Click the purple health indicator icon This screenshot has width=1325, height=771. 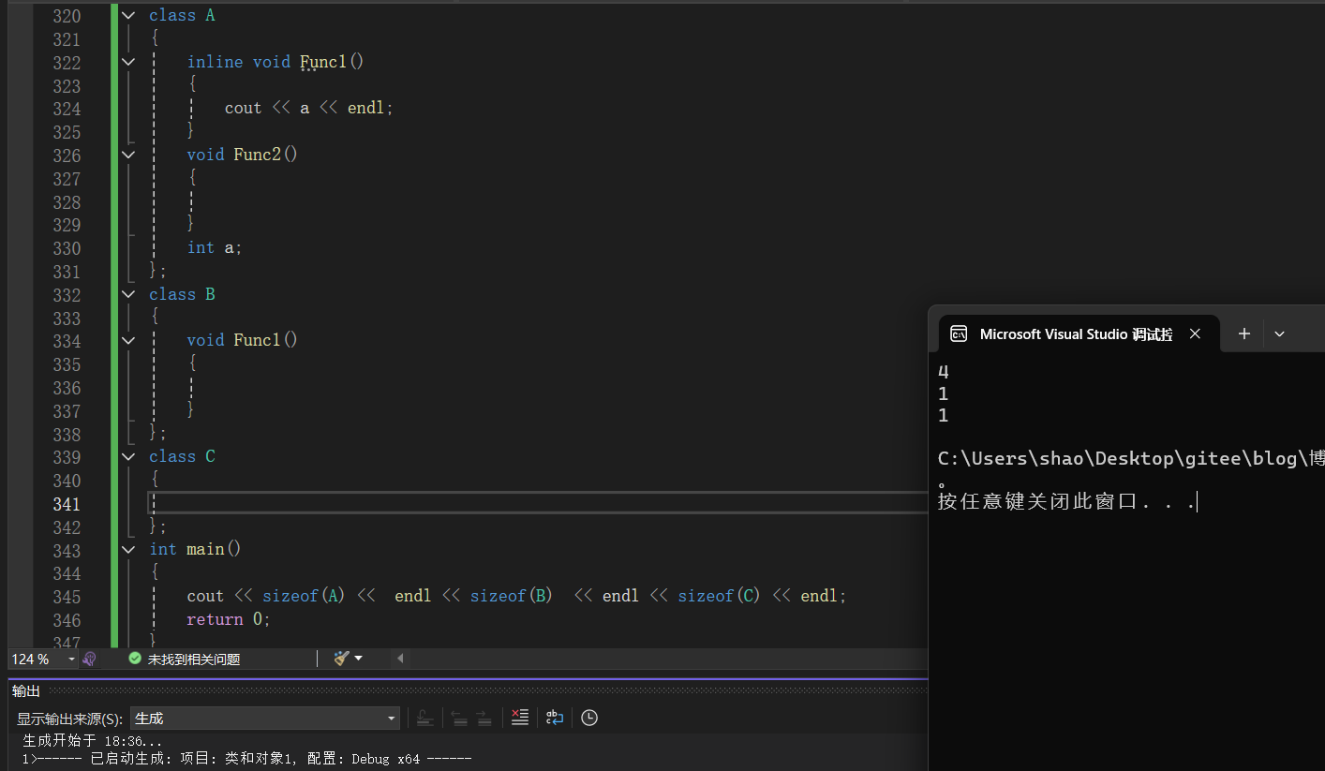89,660
